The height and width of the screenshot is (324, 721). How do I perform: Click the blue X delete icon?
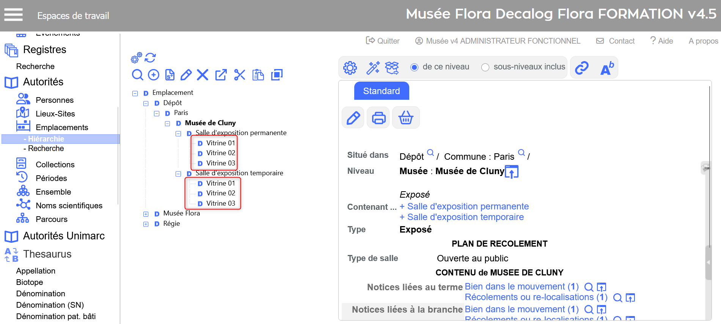click(203, 75)
